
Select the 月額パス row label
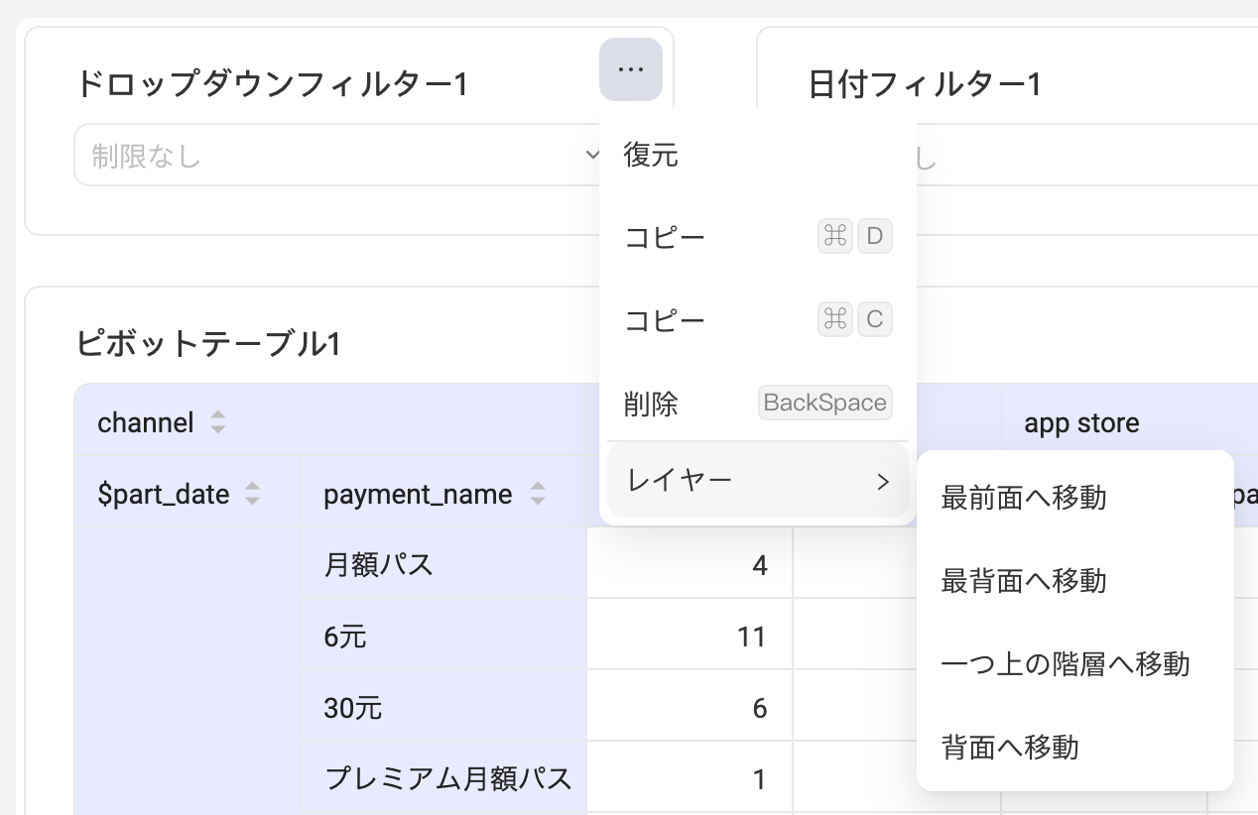pos(379,565)
